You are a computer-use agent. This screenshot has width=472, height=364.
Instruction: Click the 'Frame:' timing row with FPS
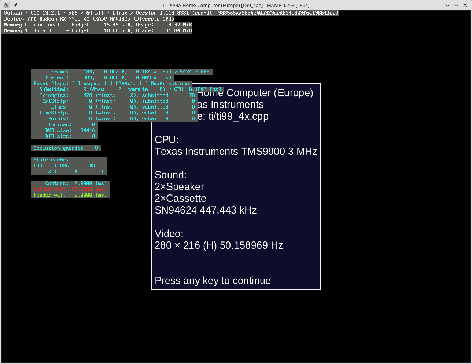(122, 72)
